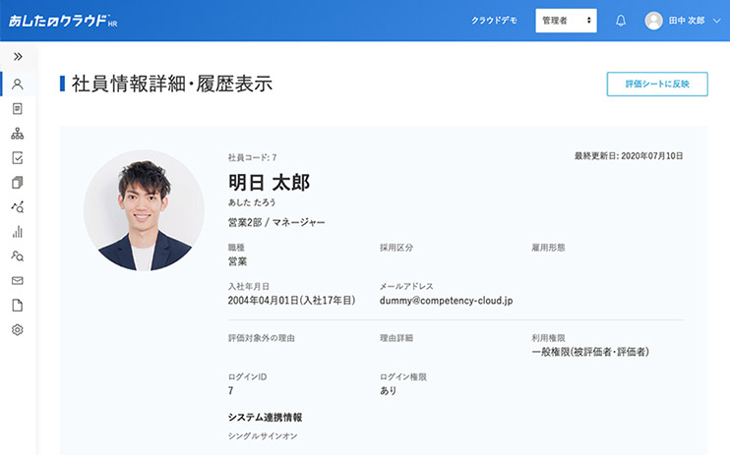Expand the 田中 次郎 user menu chevron
Screen dimensions: 730x455
716,21
